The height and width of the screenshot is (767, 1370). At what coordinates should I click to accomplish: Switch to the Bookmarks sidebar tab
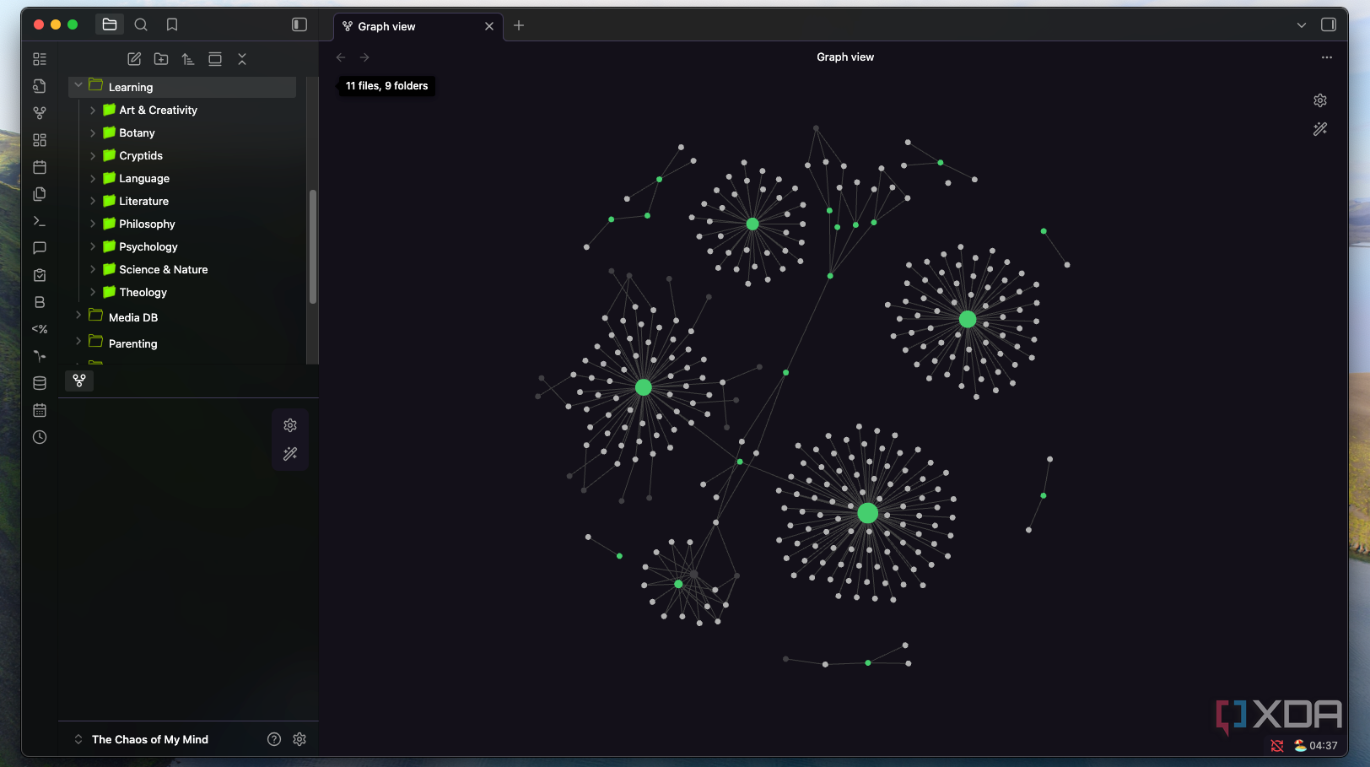click(x=172, y=24)
